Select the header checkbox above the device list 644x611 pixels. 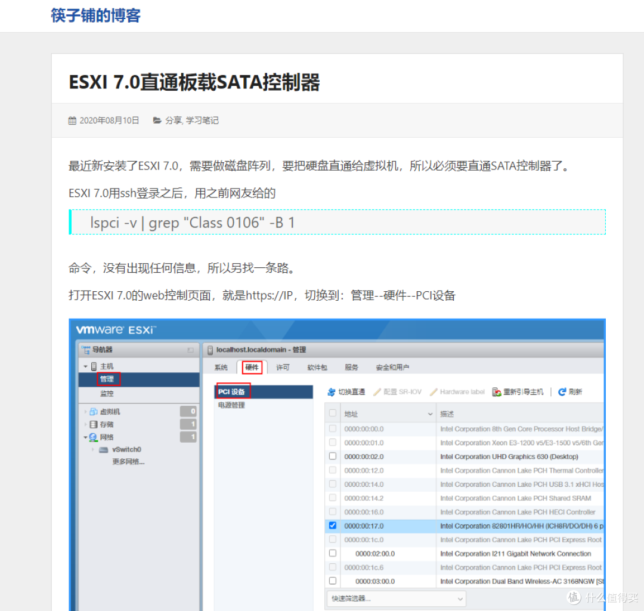click(332, 413)
